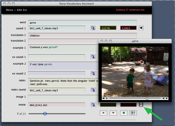Click the translation 2 field
This screenshot has width=175, height=126.
pyautogui.click(x=63, y=41)
